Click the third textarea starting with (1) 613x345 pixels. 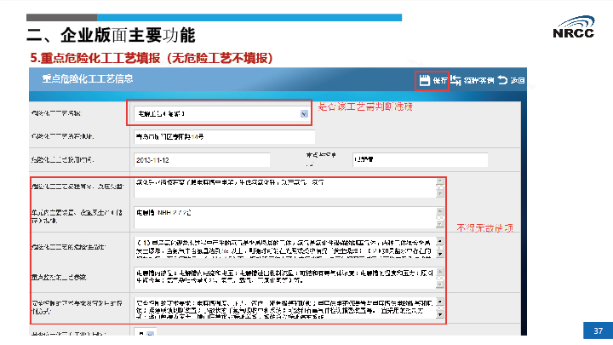(x=285, y=248)
